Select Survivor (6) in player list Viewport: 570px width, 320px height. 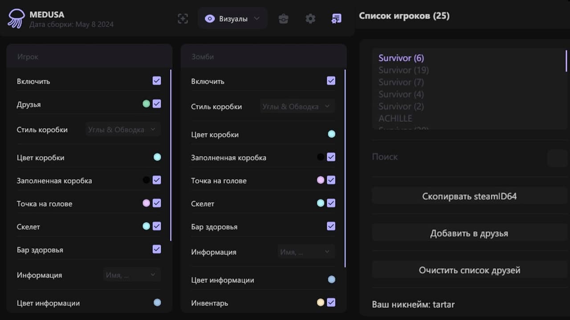[x=401, y=58]
